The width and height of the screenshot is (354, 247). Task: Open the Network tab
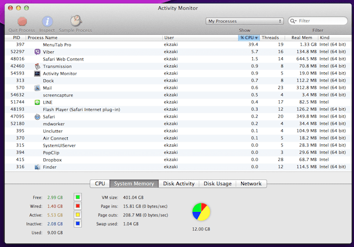[251, 184]
